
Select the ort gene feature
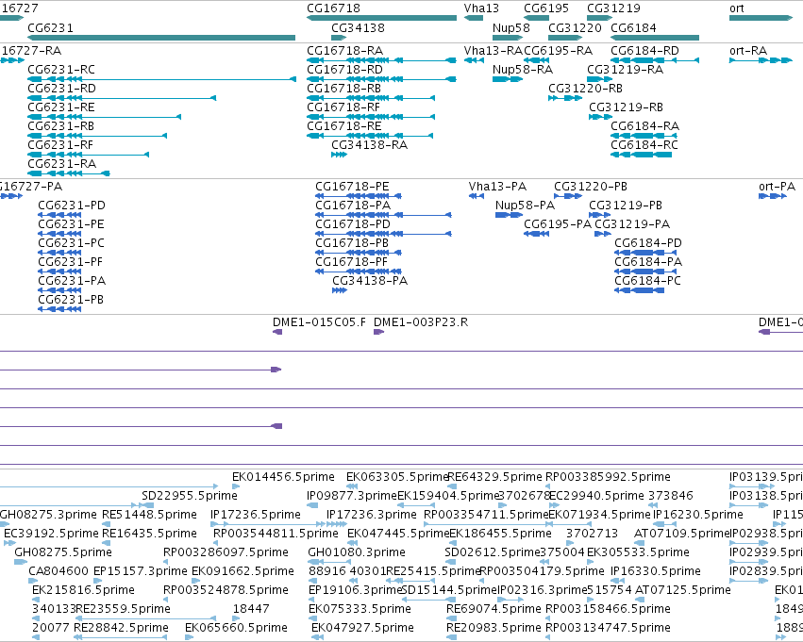coord(761,18)
